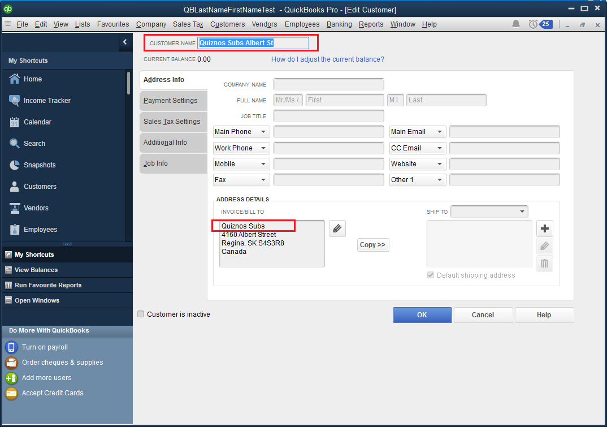607x427 pixels.
Task: Click the Job Title field
Action: point(329,116)
